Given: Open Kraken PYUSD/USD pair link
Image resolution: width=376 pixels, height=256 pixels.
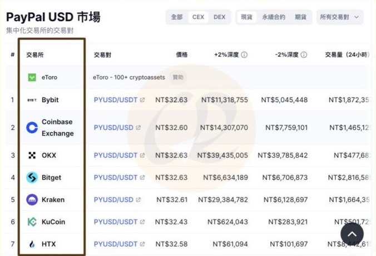Looking at the screenshot, I should coord(113,200).
